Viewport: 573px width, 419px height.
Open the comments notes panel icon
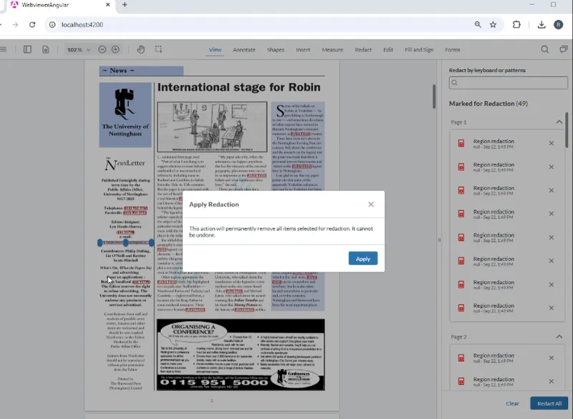pyautogui.click(x=564, y=49)
